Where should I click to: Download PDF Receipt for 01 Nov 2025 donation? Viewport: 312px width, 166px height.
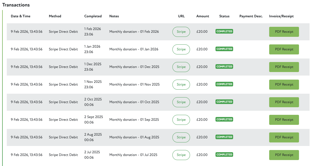284,84
